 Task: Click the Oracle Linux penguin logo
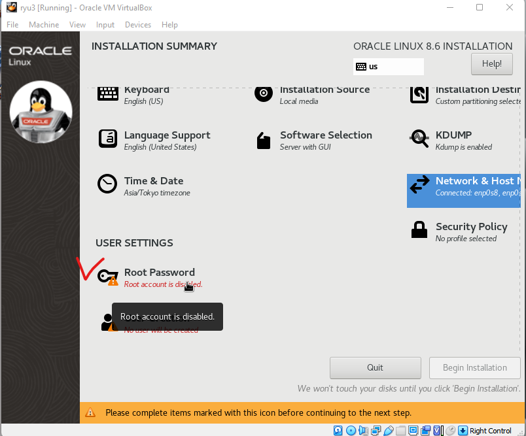click(41, 112)
